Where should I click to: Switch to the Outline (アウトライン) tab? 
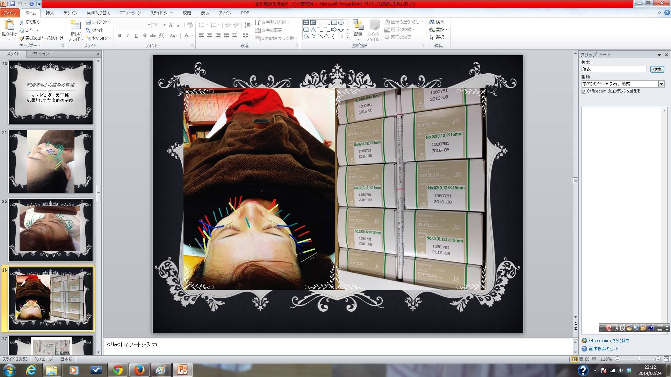[x=39, y=54]
